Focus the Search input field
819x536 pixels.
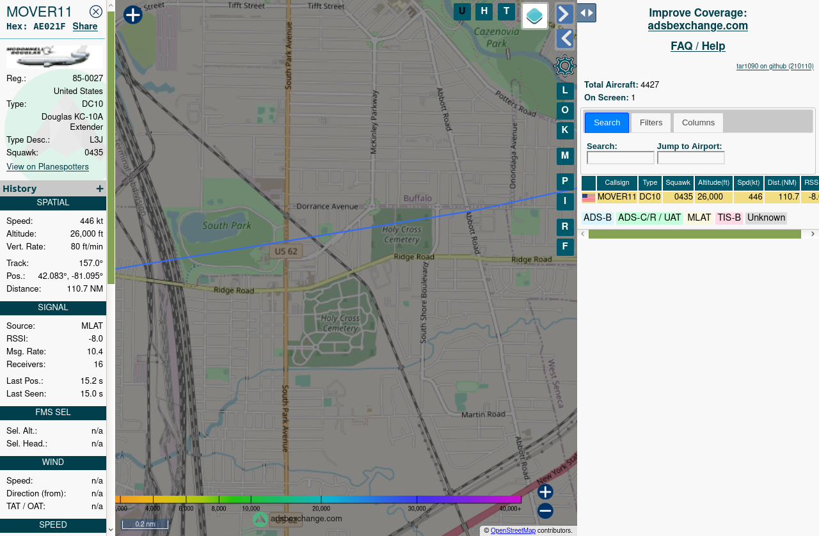(x=621, y=158)
